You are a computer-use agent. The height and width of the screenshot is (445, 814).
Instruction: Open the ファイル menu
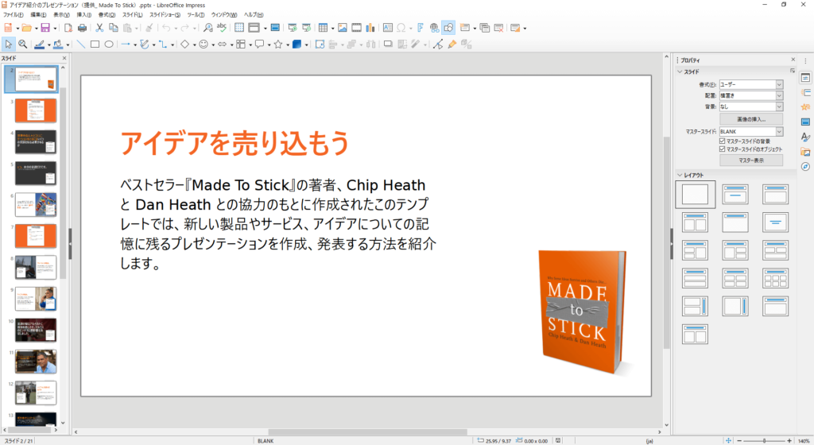tap(14, 14)
